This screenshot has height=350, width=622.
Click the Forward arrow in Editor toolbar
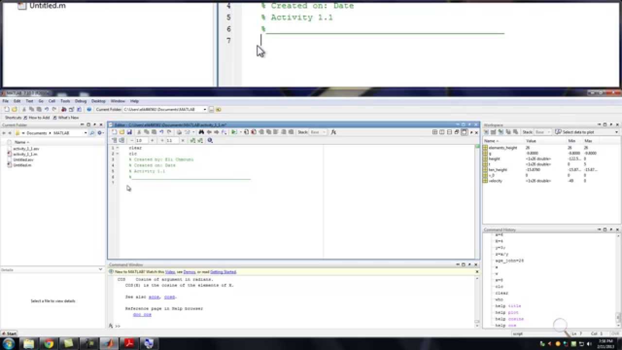tap(216, 132)
